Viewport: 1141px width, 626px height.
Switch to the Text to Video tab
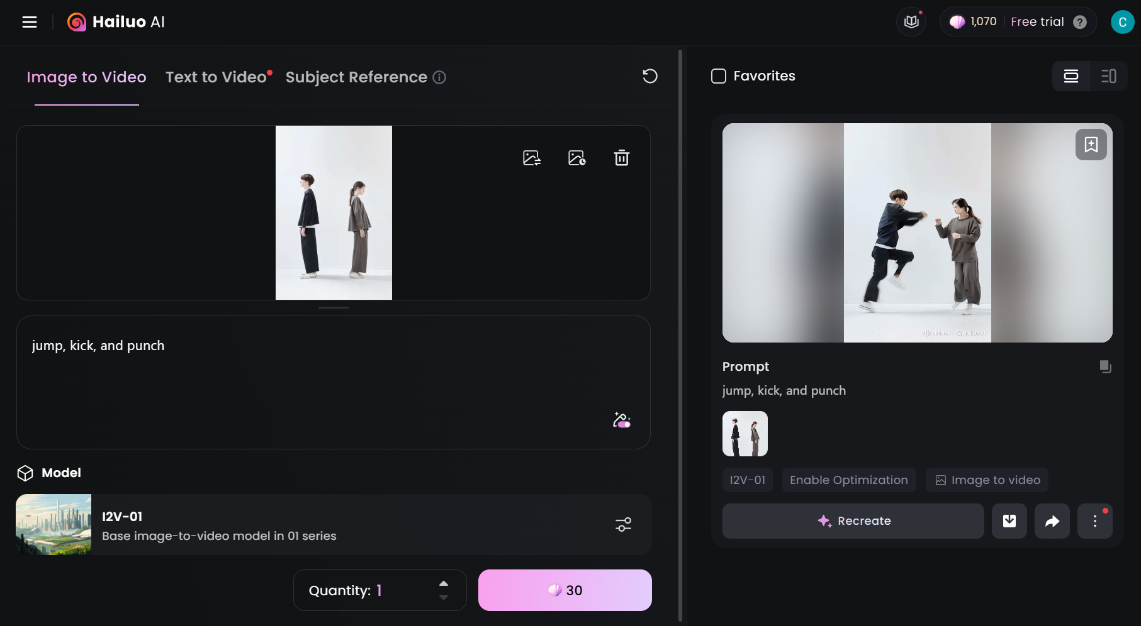click(x=216, y=77)
